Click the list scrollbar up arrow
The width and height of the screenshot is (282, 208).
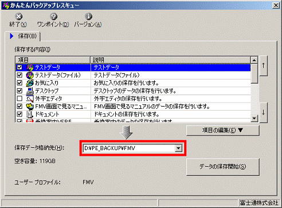coord(254,60)
